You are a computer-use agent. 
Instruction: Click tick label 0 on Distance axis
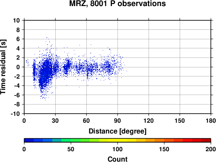pyautogui.click(x=24, y=121)
